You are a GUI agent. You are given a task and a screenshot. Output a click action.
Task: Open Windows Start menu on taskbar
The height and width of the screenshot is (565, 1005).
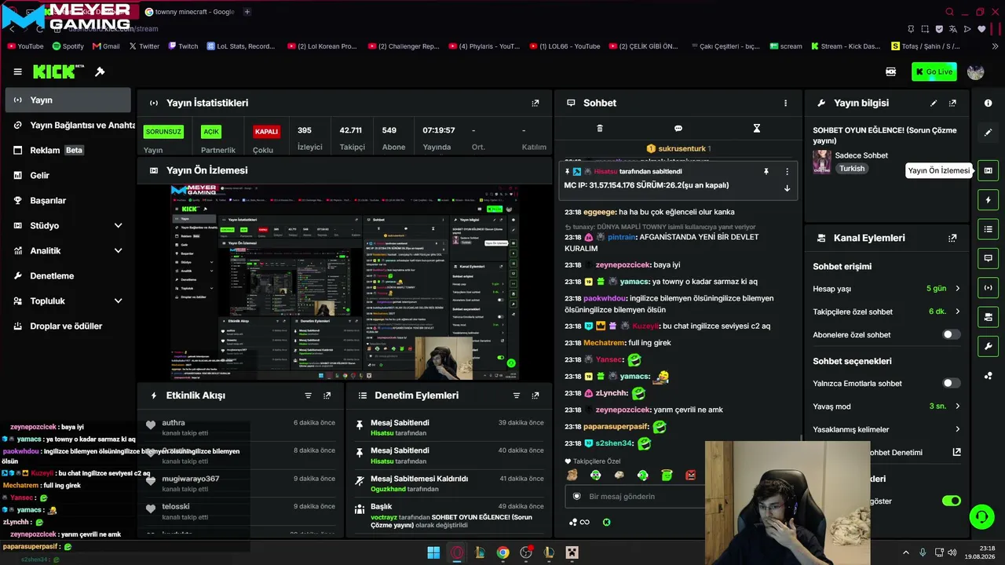pos(433,552)
